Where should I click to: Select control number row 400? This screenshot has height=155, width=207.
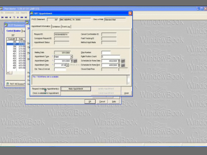[16, 51]
